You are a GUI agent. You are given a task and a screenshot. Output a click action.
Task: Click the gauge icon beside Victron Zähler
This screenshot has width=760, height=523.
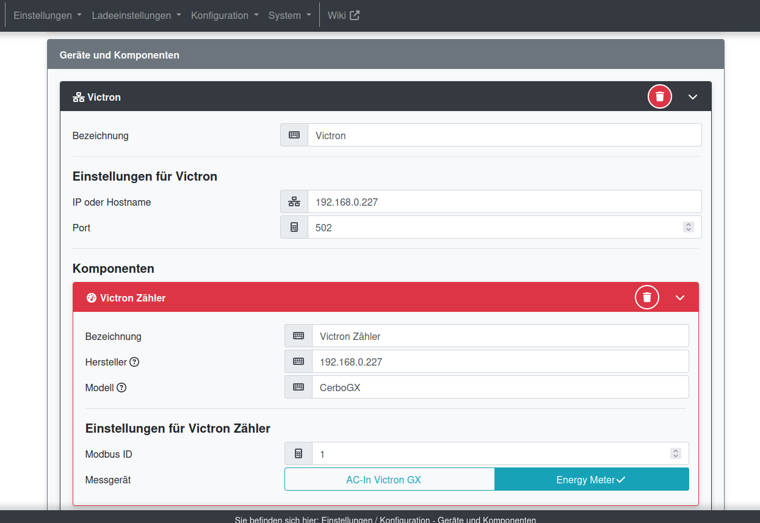(x=92, y=298)
